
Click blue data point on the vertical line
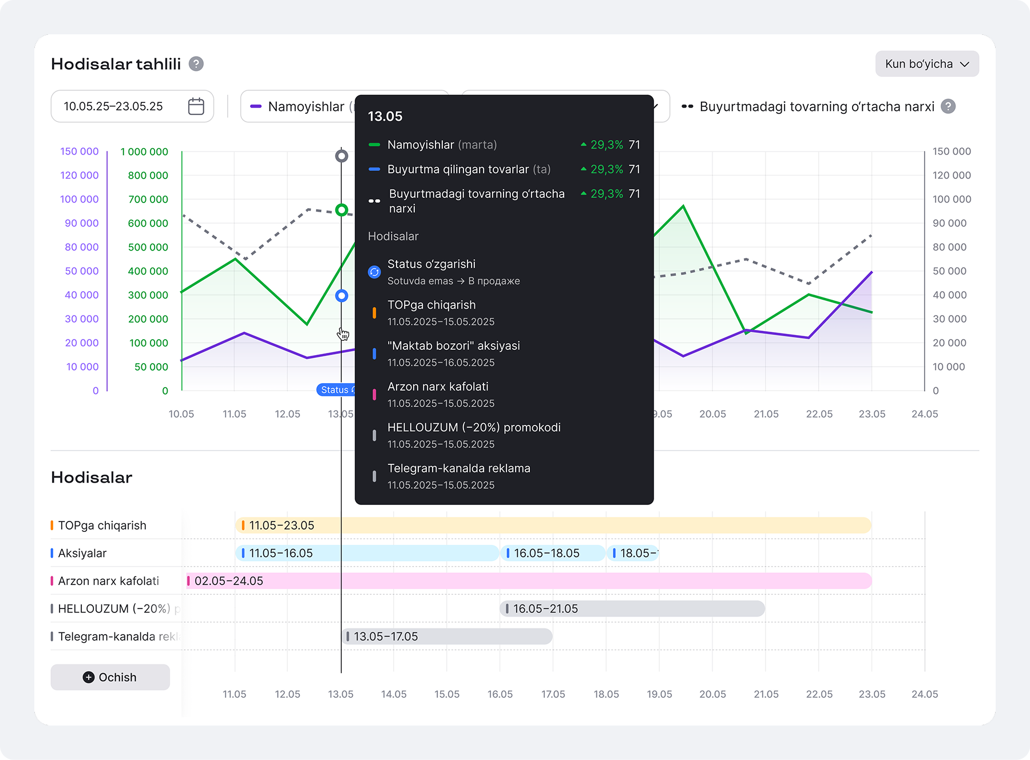click(x=342, y=296)
